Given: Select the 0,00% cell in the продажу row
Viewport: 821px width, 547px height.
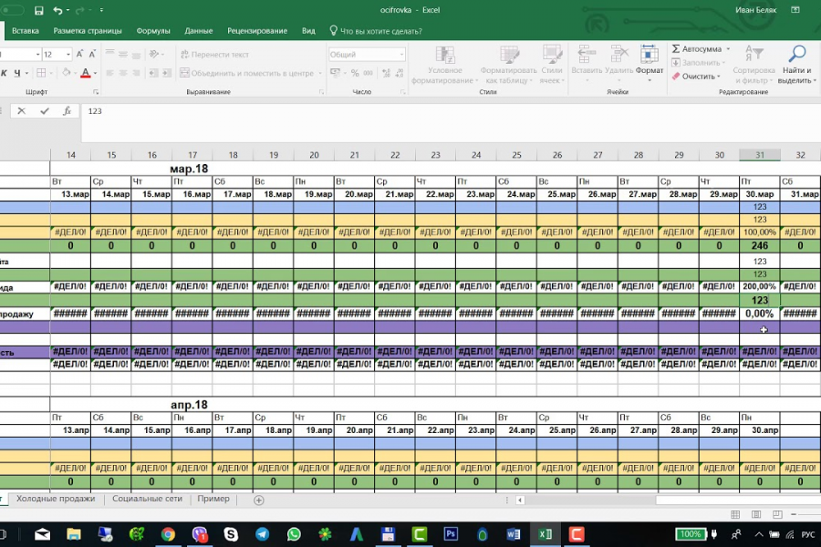Looking at the screenshot, I should [760, 314].
